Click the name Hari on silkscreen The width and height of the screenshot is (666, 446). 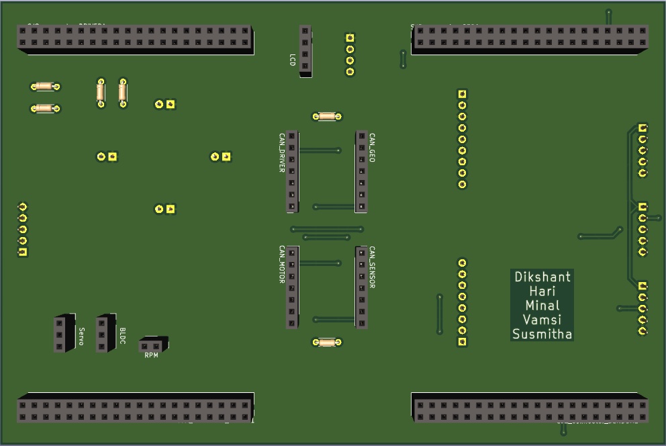point(542,292)
